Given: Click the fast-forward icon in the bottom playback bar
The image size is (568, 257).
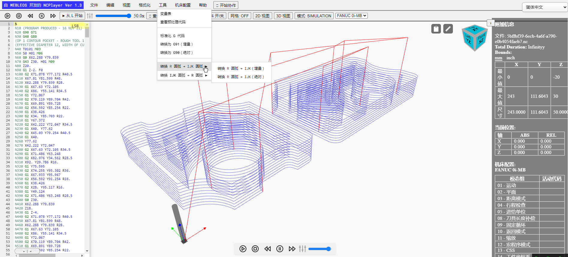Looking at the screenshot, I should click(292, 249).
